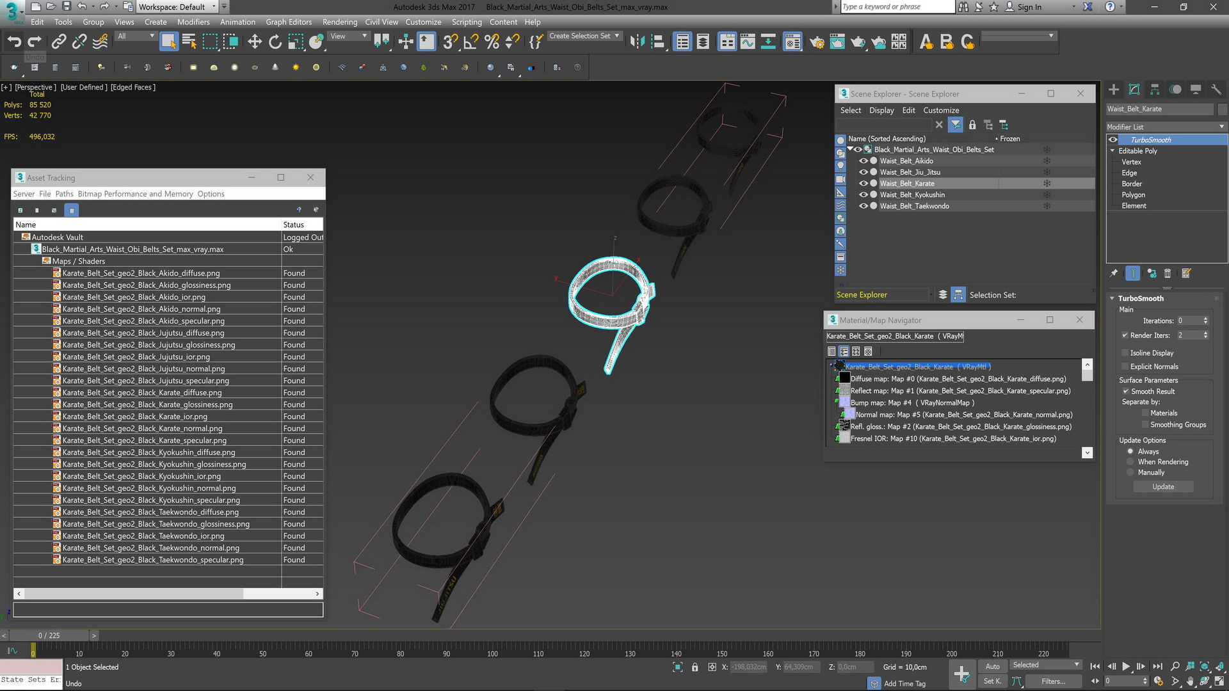Click Add Time Tag in the status bar
1229x691 pixels.
pos(904,684)
